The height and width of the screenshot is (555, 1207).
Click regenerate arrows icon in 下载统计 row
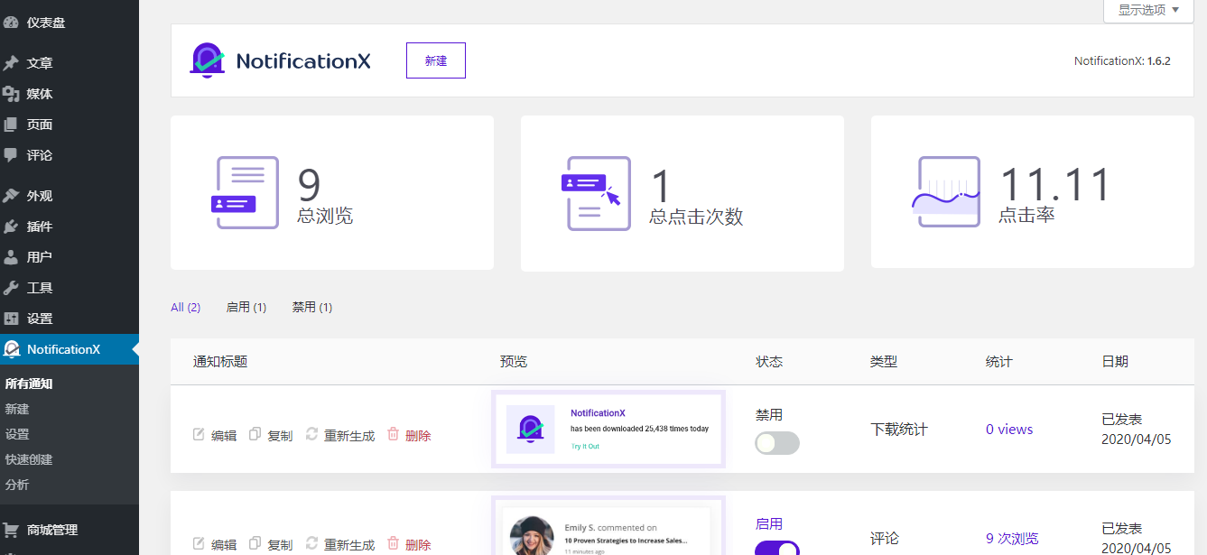tap(311, 434)
